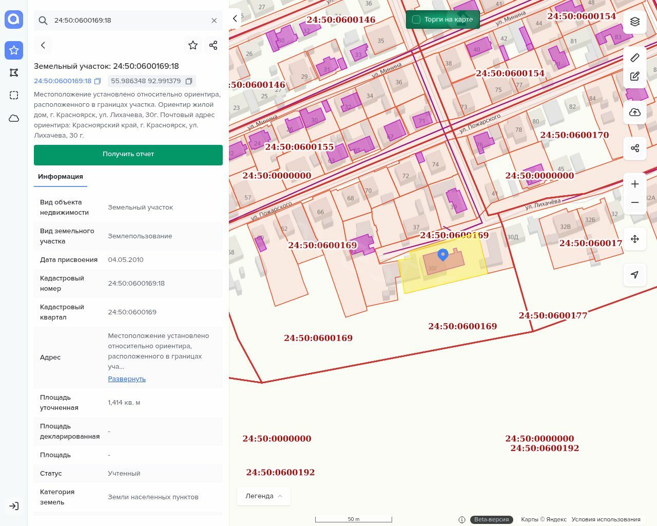The height and width of the screenshot is (526, 657).
Task: Open the Условия использования link
Action: [606, 519]
